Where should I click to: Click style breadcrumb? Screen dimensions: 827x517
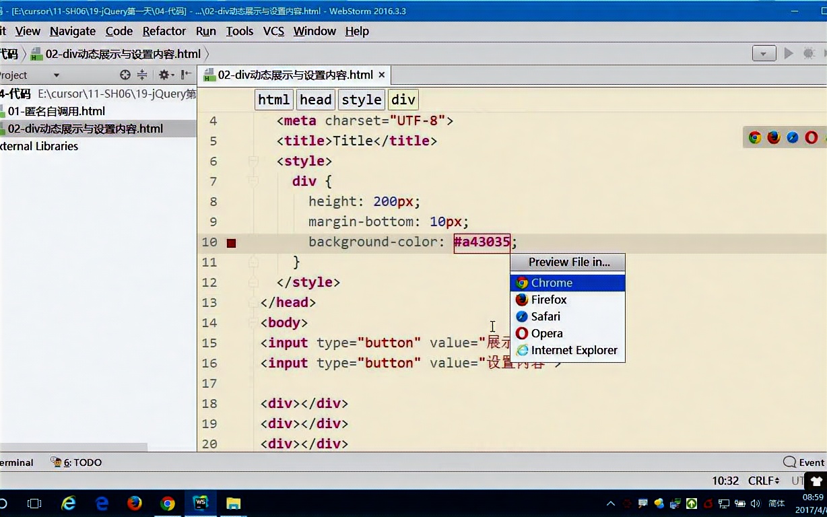(x=362, y=100)
